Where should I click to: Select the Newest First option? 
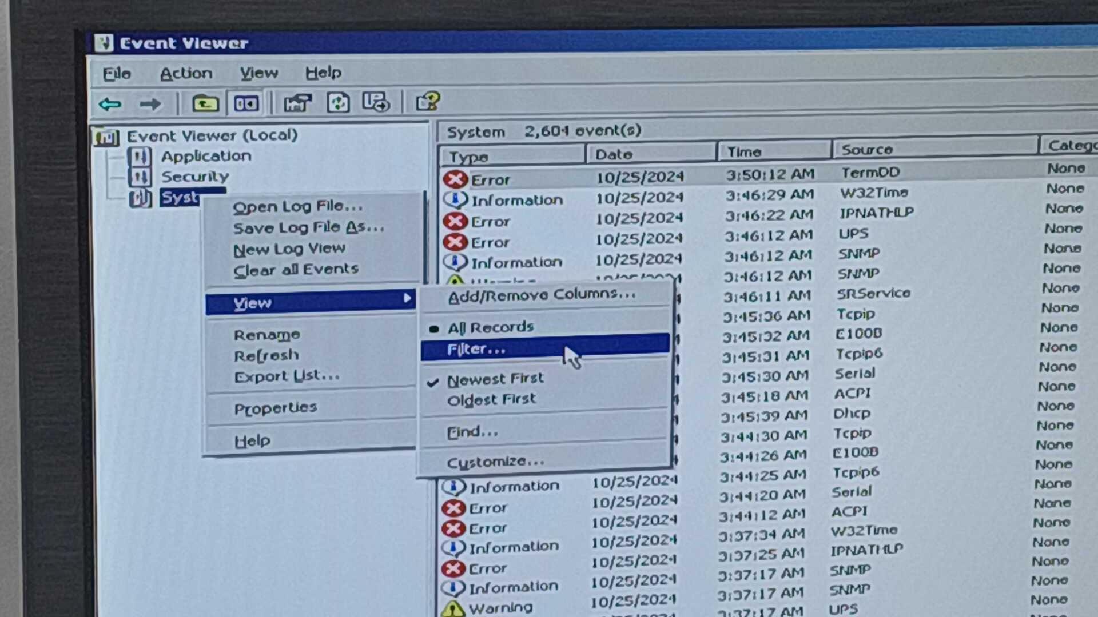[x=495, y=379]
